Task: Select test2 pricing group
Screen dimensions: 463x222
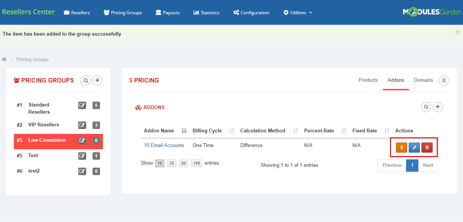Action: (34, 171)
